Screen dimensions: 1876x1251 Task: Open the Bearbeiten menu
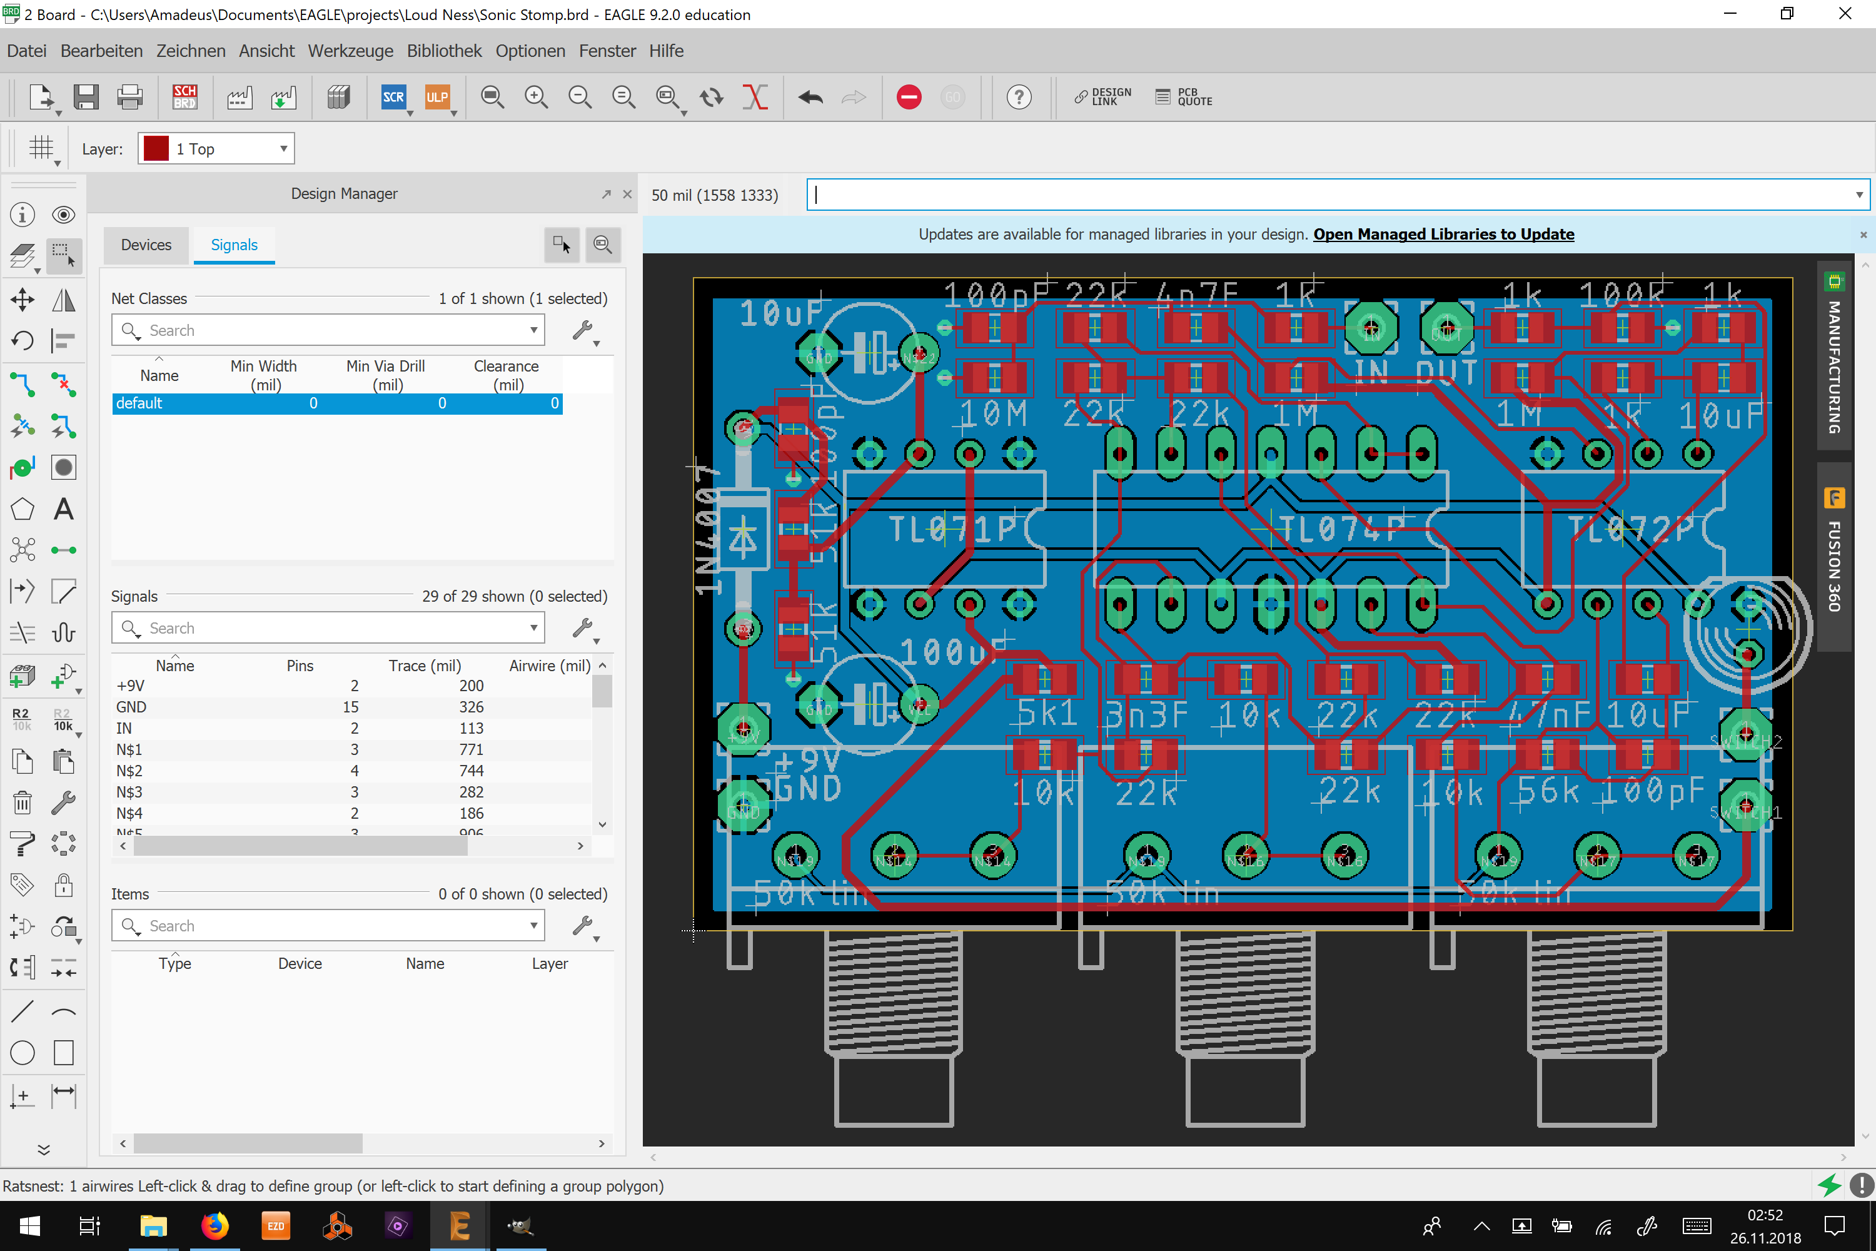(x=101, y=50)
